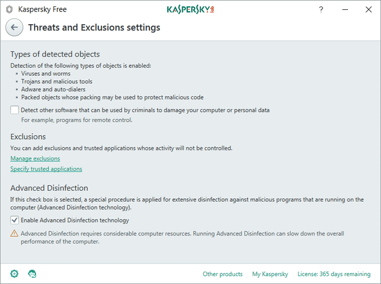
Task: Select the Adware and auto-dialers item
Action: 53,89
